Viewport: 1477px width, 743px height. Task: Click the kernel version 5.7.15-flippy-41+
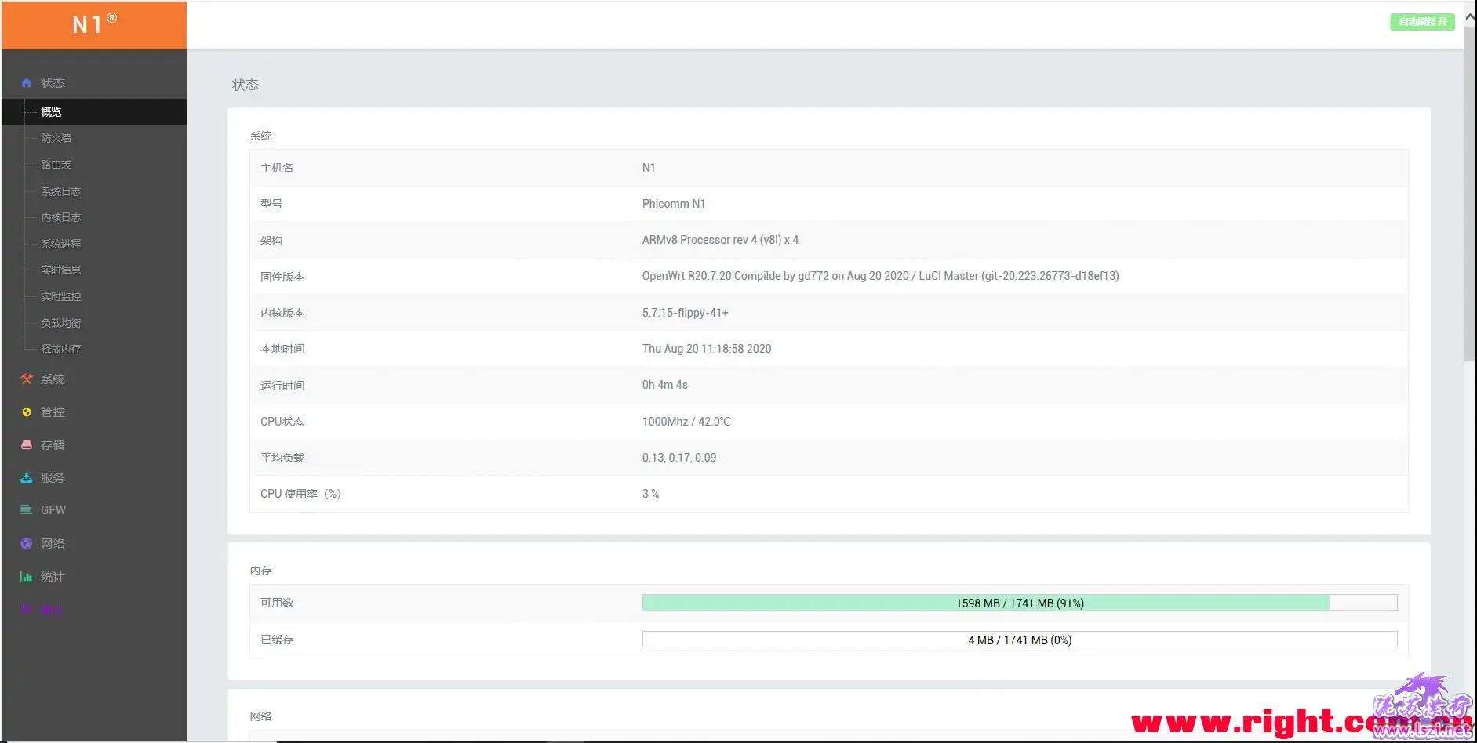[685, 313]
